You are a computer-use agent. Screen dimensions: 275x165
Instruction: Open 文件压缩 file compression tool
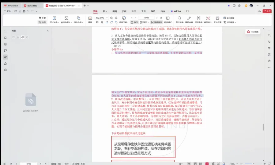point(217,20)
